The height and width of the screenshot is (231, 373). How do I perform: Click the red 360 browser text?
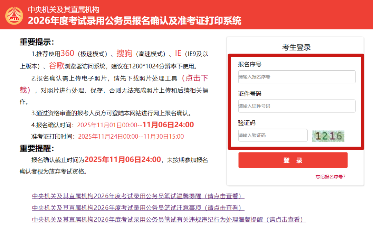(67, 54)
